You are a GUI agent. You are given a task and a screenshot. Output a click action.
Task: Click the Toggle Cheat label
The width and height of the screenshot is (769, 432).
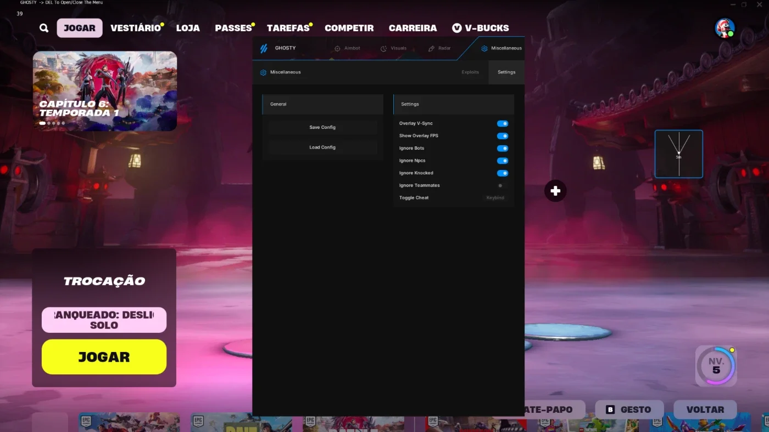[414, 198]
